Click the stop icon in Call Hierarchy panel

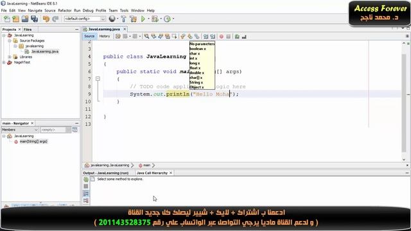86,186
